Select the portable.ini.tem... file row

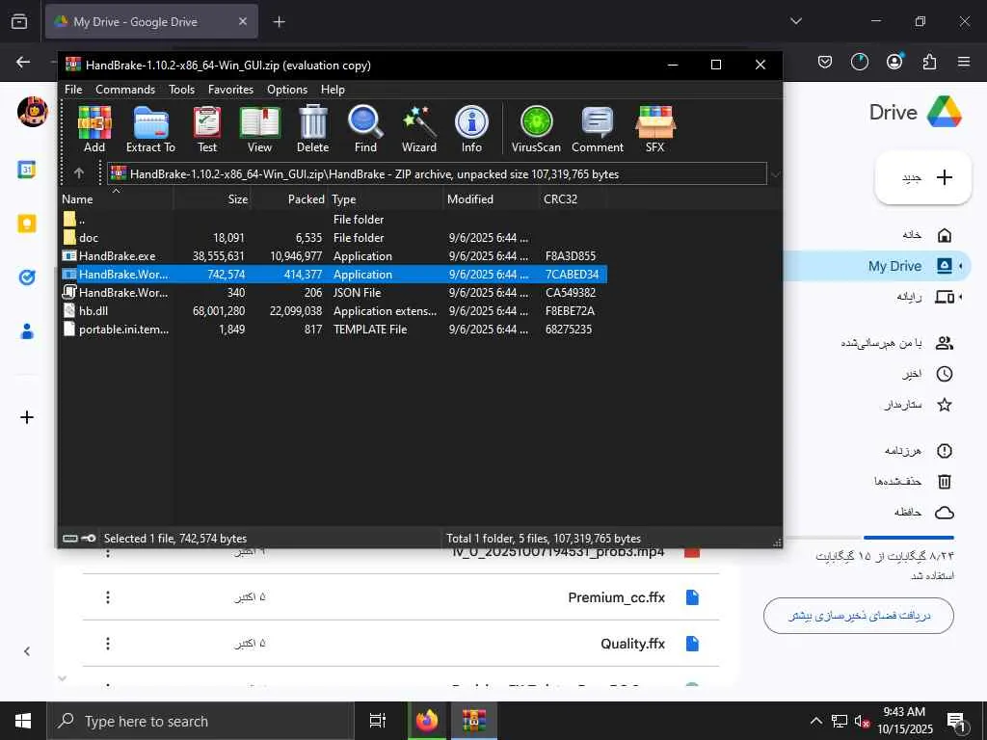(x=333, y=330)
